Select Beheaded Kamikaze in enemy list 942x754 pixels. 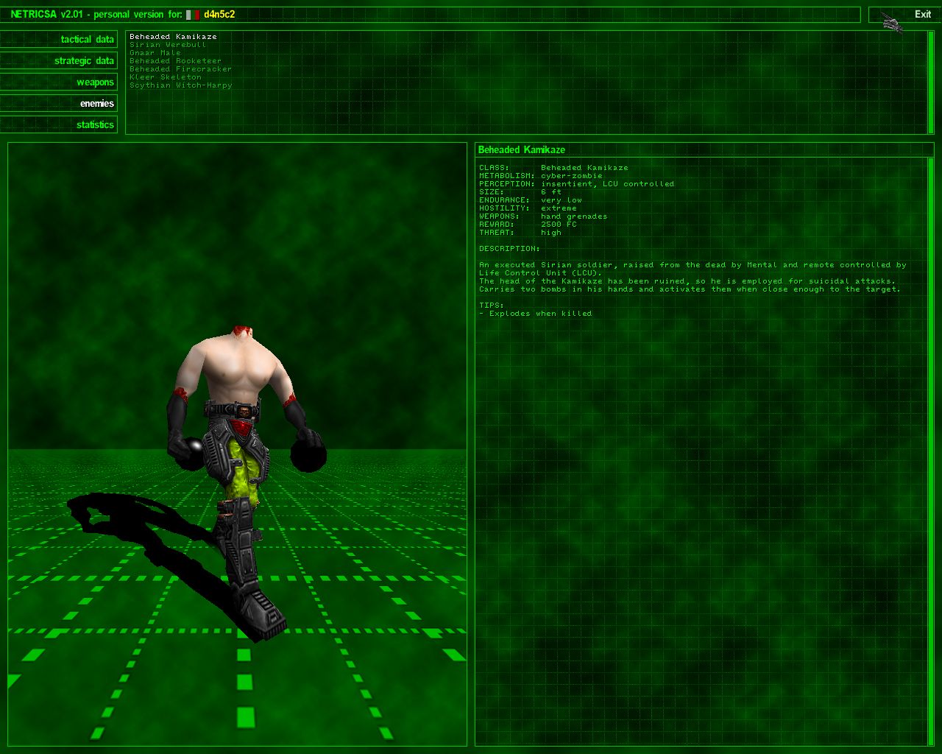click(173, 37)
